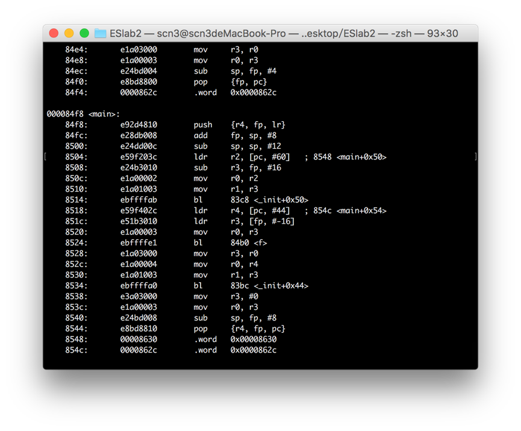521x431 pixels.
Task: Click the function header 000084f8 <main>:
Action: tap(83, 114)
